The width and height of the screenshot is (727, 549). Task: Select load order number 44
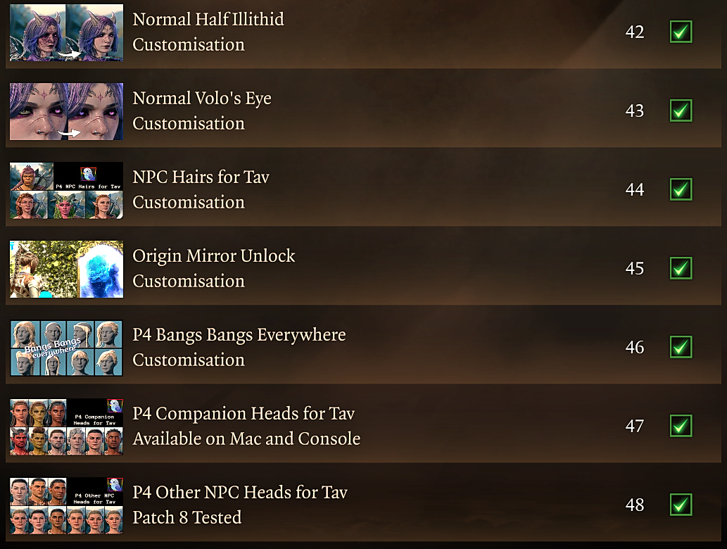coord(634,189)
